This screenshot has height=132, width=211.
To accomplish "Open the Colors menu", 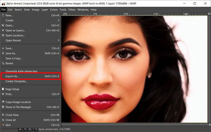I will [x=54, y=10].
